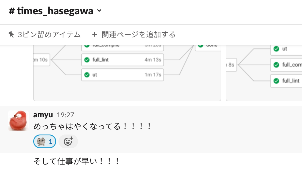302x170 pixels.
Task: Click the ut job green check icon
Action: point(87,75)
